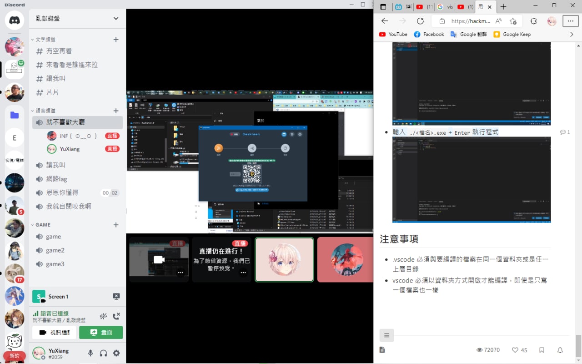Open User Settings gear icon
This screenshot has height=364, width=582.
tap(116, 353)
